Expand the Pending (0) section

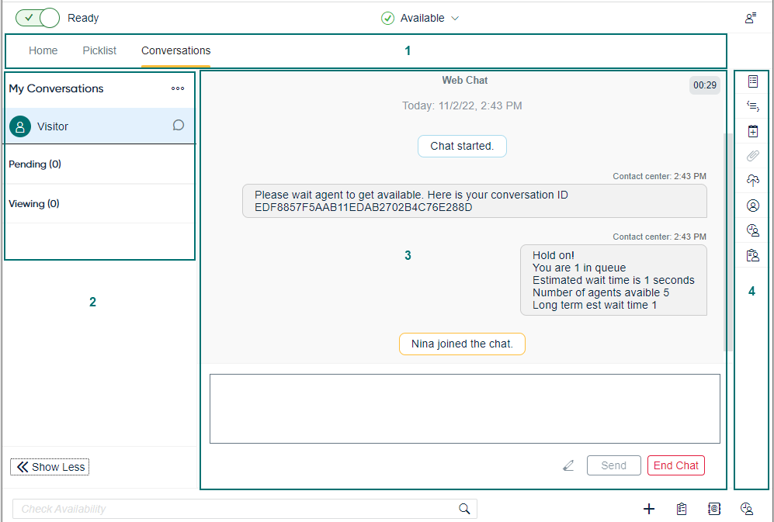pos(35,164)
